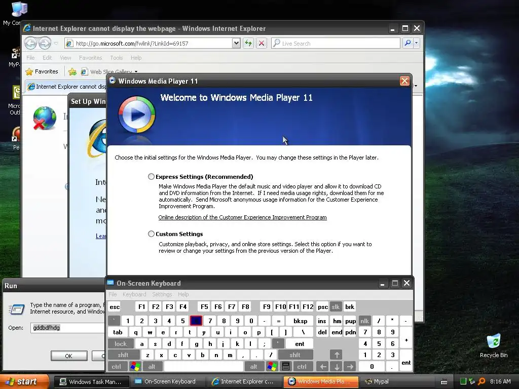Toggle lock key on On-Screen Keyboard

pyautogui.click(x=121, y=344)
